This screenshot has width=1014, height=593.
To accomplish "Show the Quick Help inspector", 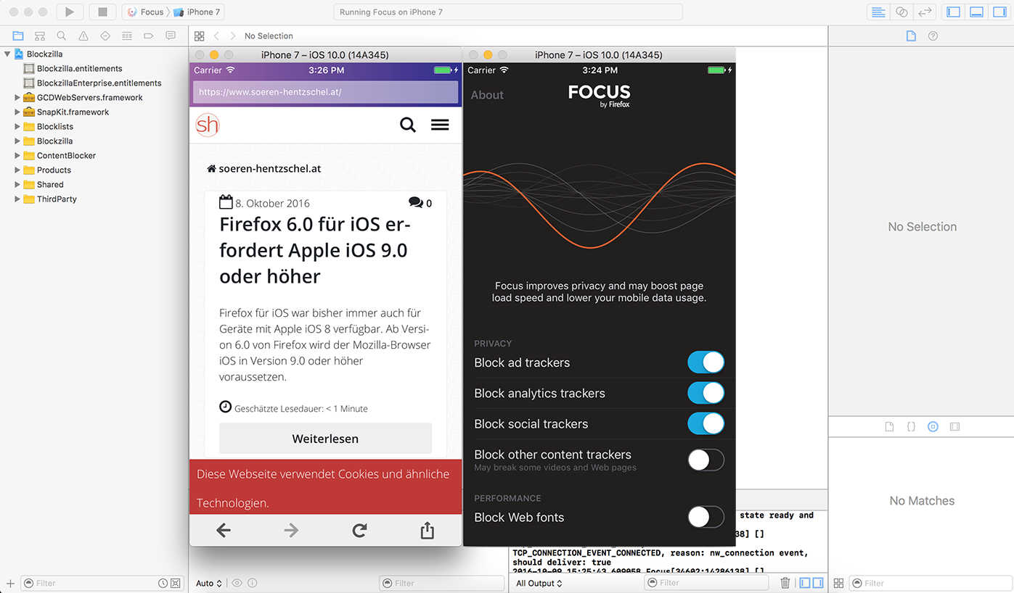I will tap(933, 36).
